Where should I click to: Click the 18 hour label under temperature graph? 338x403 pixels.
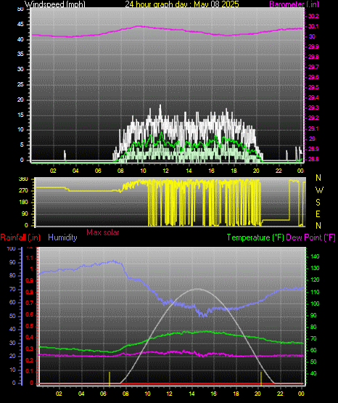(x=236, y=394)
